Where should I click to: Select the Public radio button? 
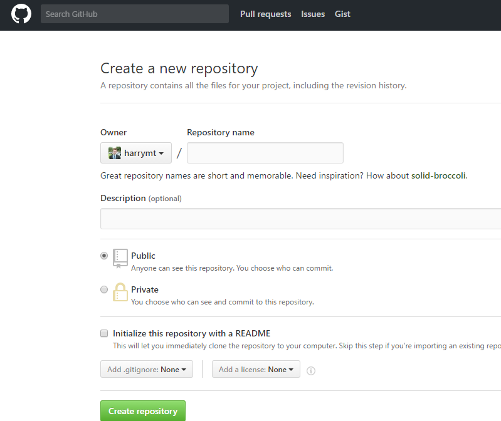[104, 256]
